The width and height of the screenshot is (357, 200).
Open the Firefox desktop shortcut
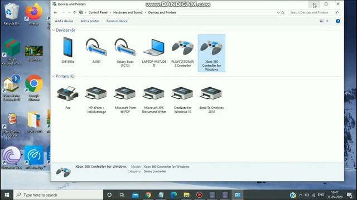point(34,14)
